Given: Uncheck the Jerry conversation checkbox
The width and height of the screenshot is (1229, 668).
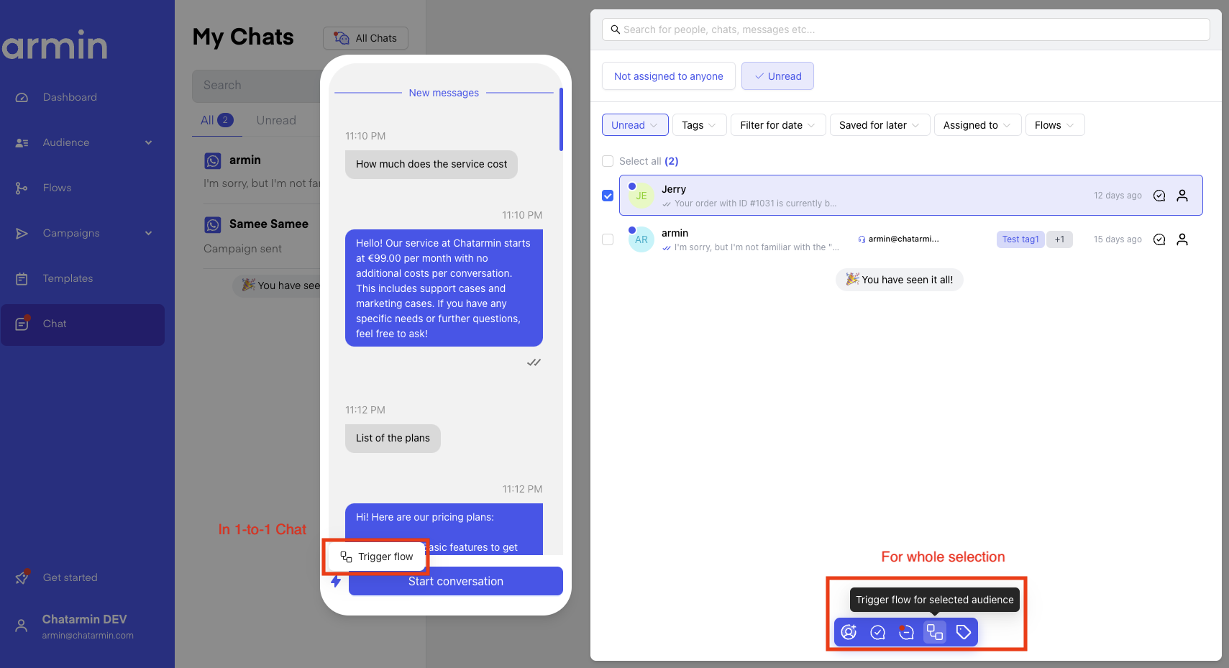Looking at the screenshot, I should (608, 196).
